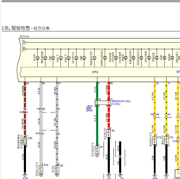The image size is (180, 179).
Task: Click the 组合仪表 component label
Action: point(24,36)
